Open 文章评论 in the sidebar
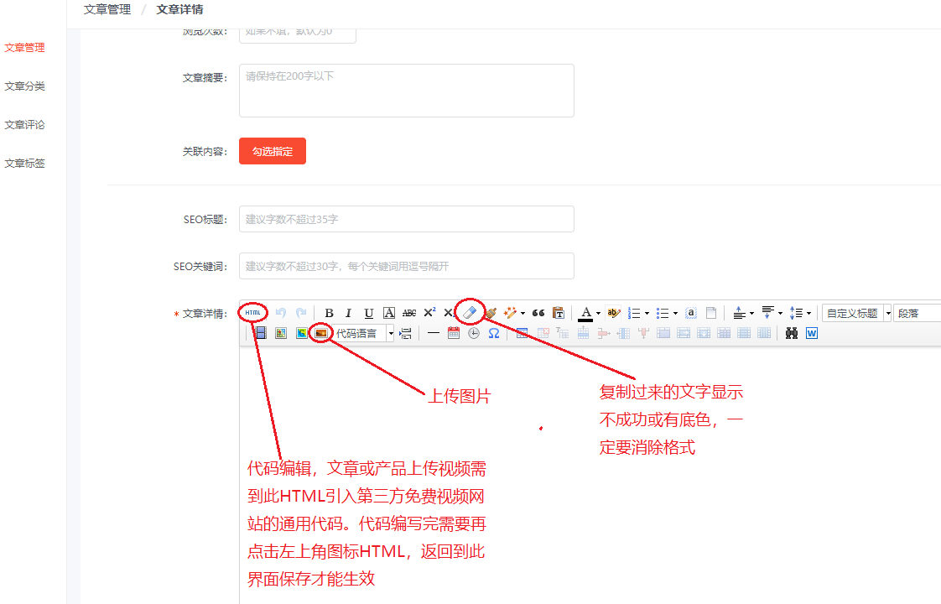Viewport: 941px width, 604px height. pyautogui.click(x=24, y=124)
